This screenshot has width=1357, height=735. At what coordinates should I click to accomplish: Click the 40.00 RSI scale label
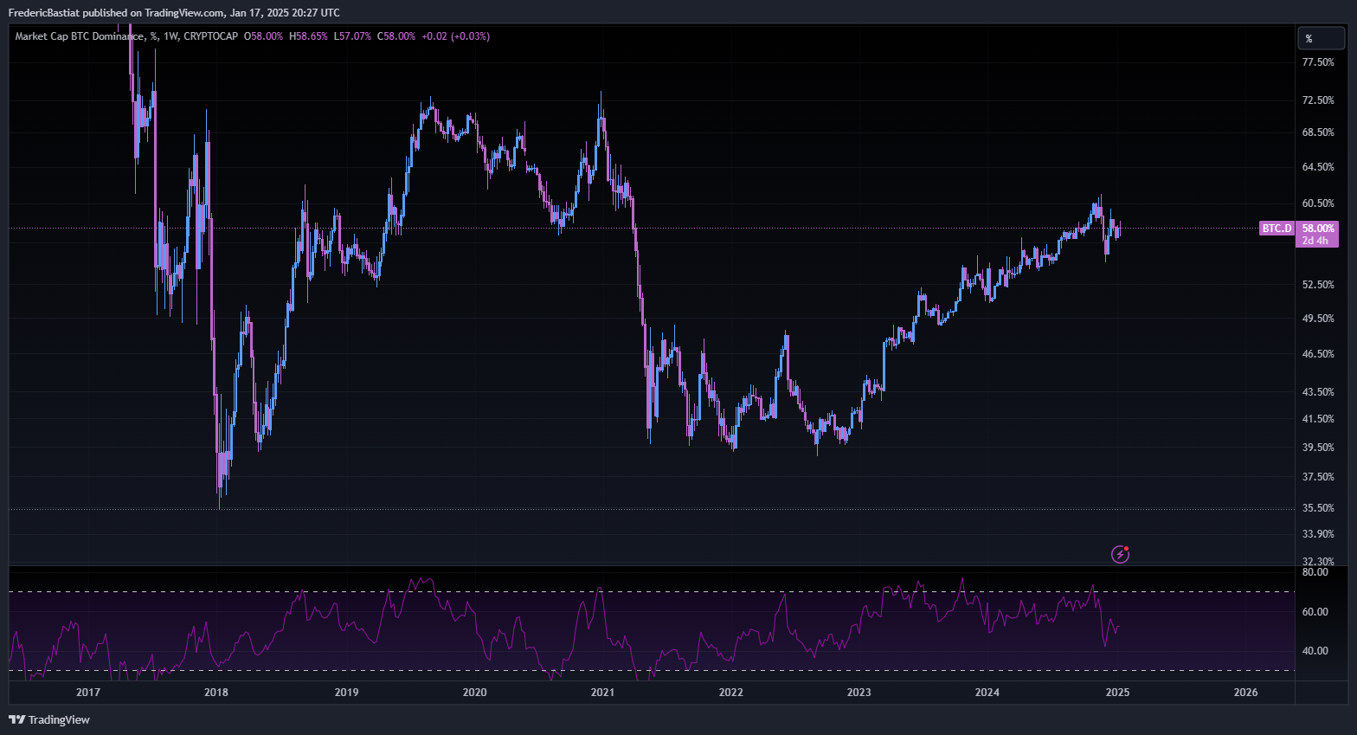[1315, 651]
